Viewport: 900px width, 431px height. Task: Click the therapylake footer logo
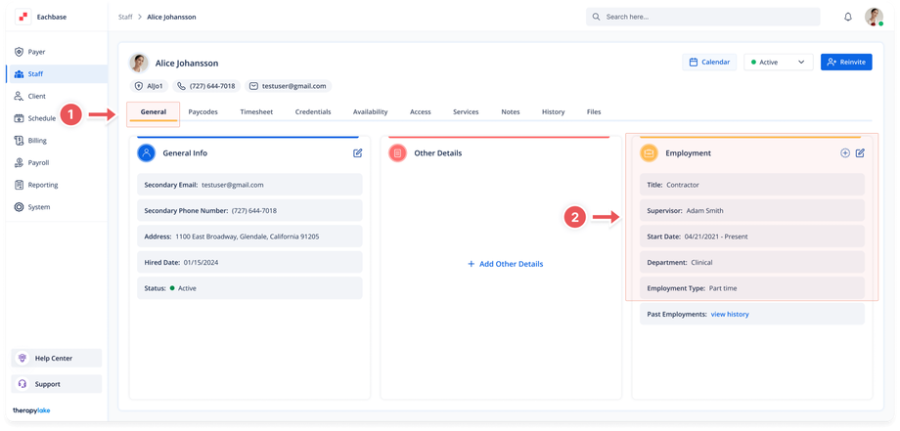(31, 410)
